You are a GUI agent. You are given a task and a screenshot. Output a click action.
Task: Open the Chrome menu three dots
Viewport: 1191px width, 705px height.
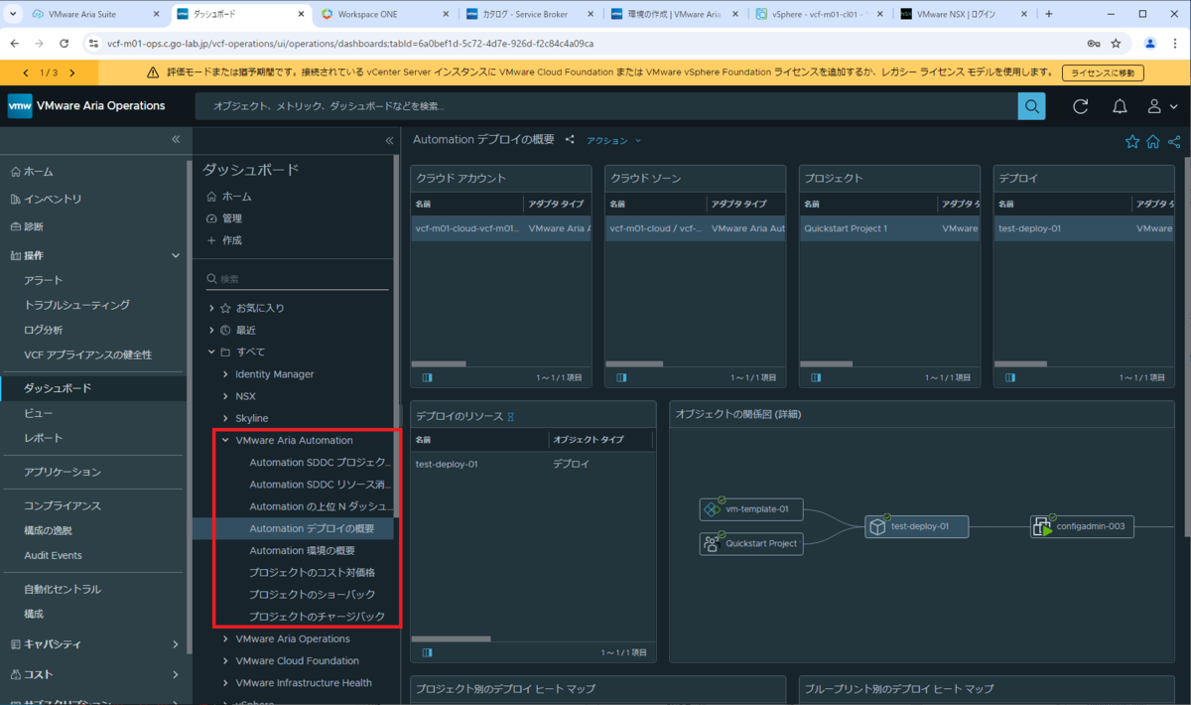click(1176, 44)
